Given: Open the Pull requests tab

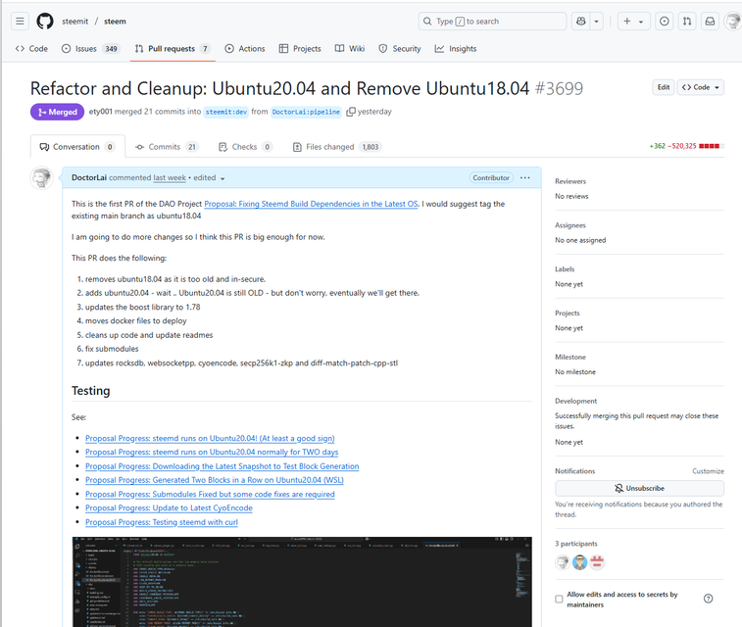Looking at the screenshot, I should (173, 49).
